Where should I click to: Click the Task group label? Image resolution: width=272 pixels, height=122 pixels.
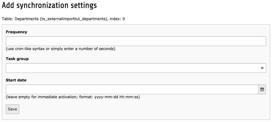[17, 59]
